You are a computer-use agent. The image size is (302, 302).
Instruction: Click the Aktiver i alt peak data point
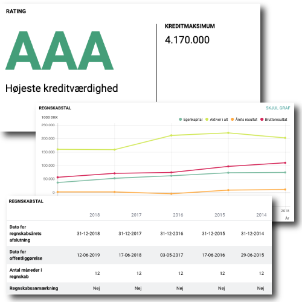[228, 133]
